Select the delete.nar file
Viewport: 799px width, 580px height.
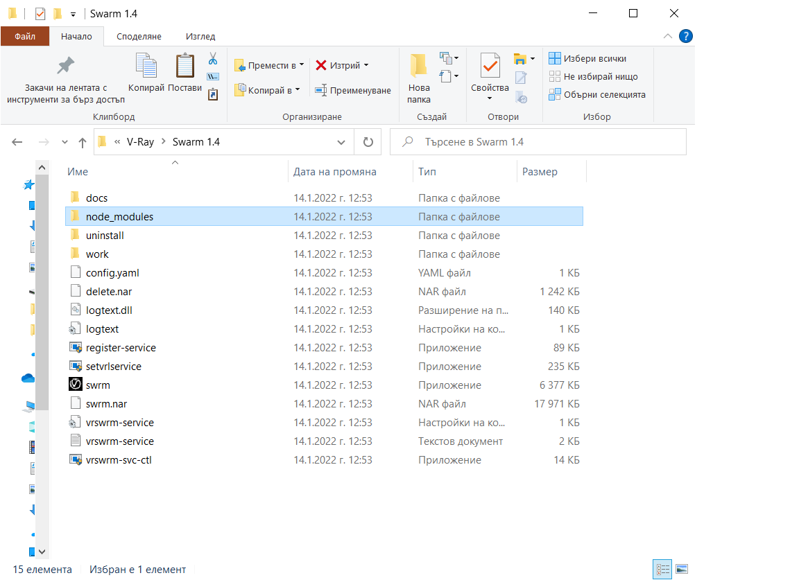(x=324, y=291)
